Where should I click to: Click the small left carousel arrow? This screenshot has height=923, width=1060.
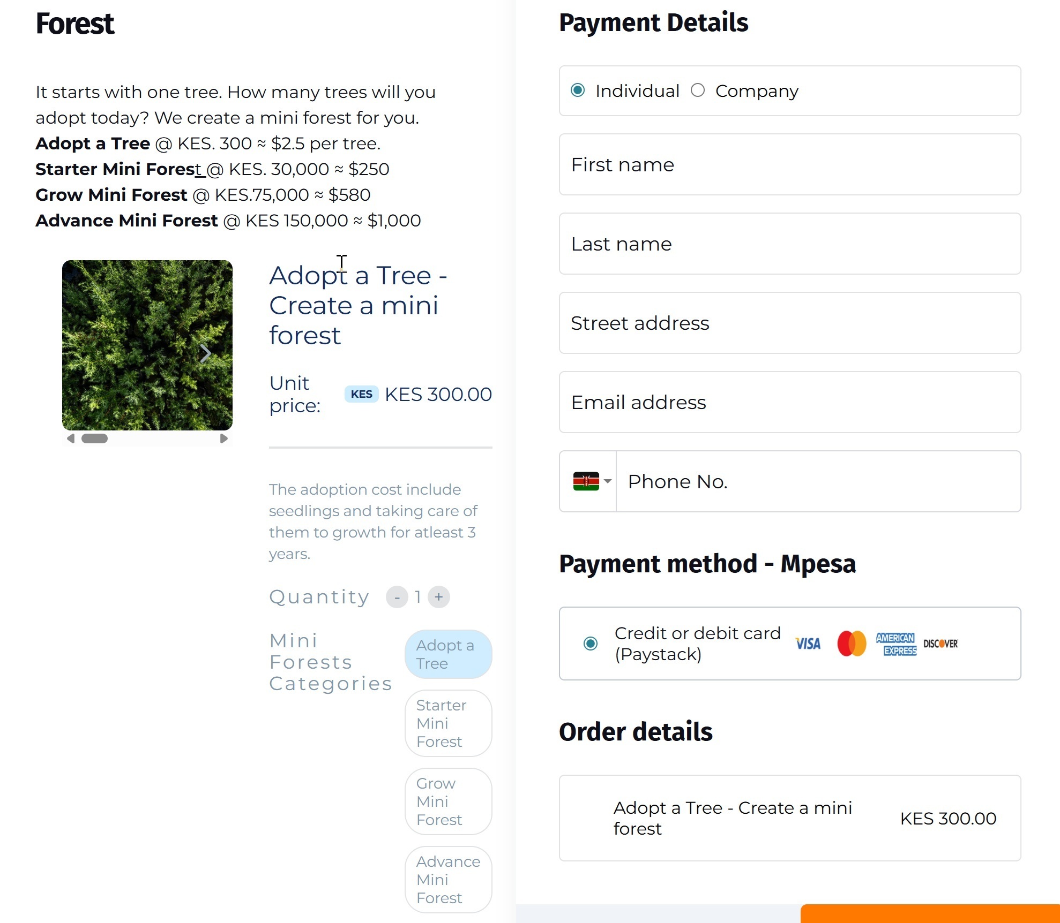[70, 438]
